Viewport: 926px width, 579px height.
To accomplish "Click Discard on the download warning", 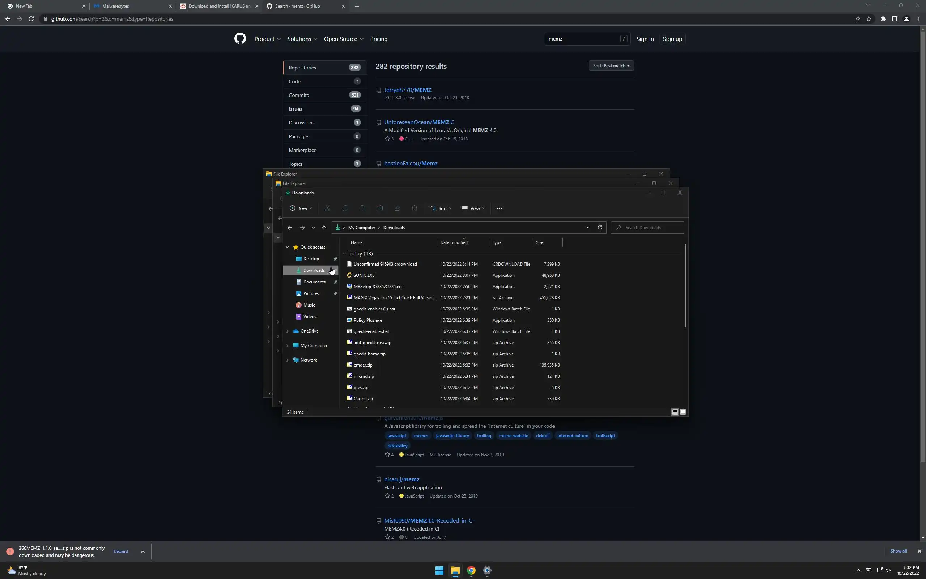I will point(120,551).
